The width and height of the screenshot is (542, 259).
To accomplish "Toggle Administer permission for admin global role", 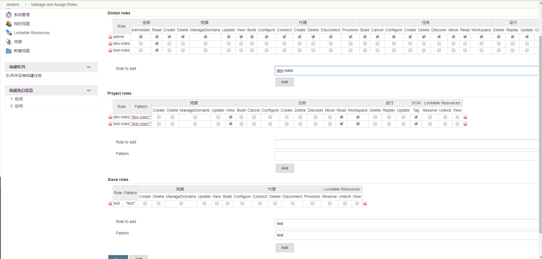I will (141, 37).
